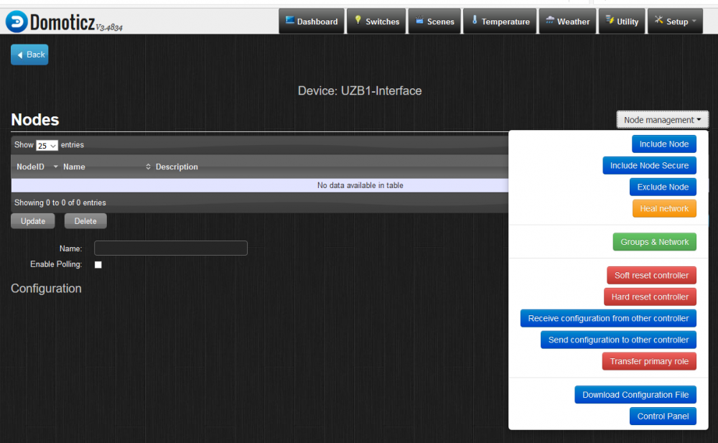
Task: Choose Transfer primary role option
Action: [x=649, y=361]
